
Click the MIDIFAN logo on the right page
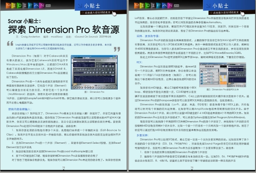pyautogui.click(x=154, y=6)
